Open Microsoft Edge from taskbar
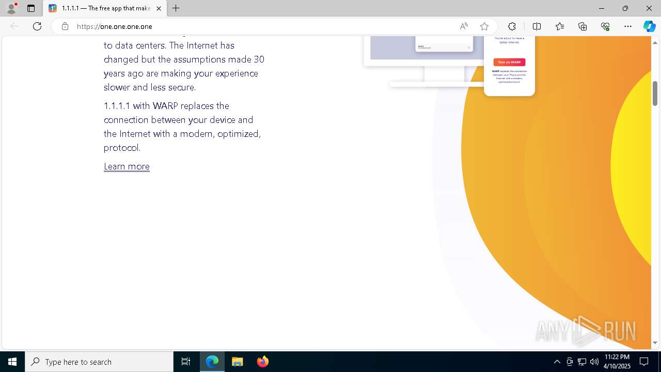 212,362
